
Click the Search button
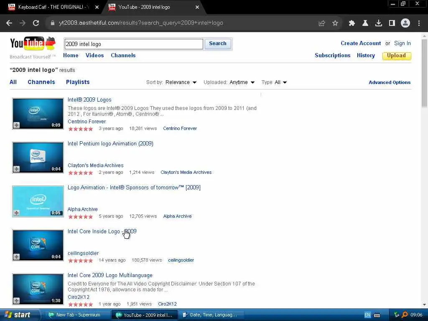[x=218, y=43]
